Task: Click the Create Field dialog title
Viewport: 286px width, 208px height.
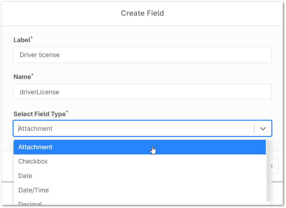Action: pyautogui.click(x=142, y=13)
